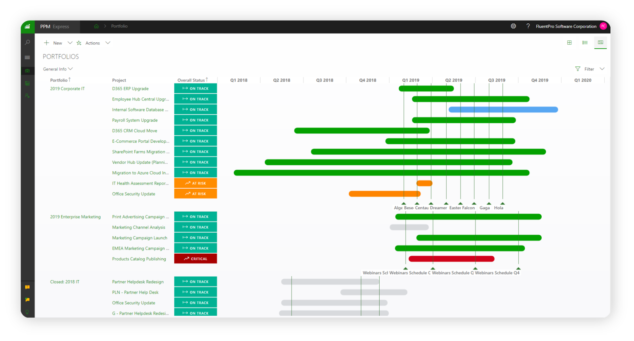Expand the Filter chevron
Screen dimensions: 634x341
pos(602,69)
